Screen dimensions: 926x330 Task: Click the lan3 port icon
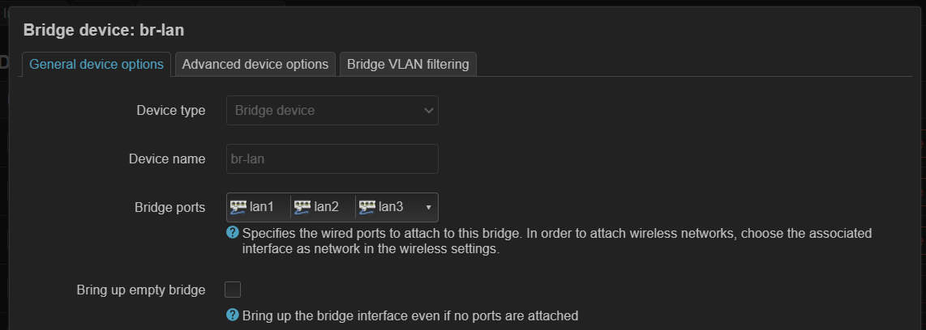coord(367,207)
